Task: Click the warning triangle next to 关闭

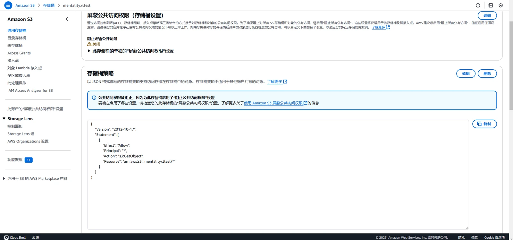Action: (x=89, y=44)
